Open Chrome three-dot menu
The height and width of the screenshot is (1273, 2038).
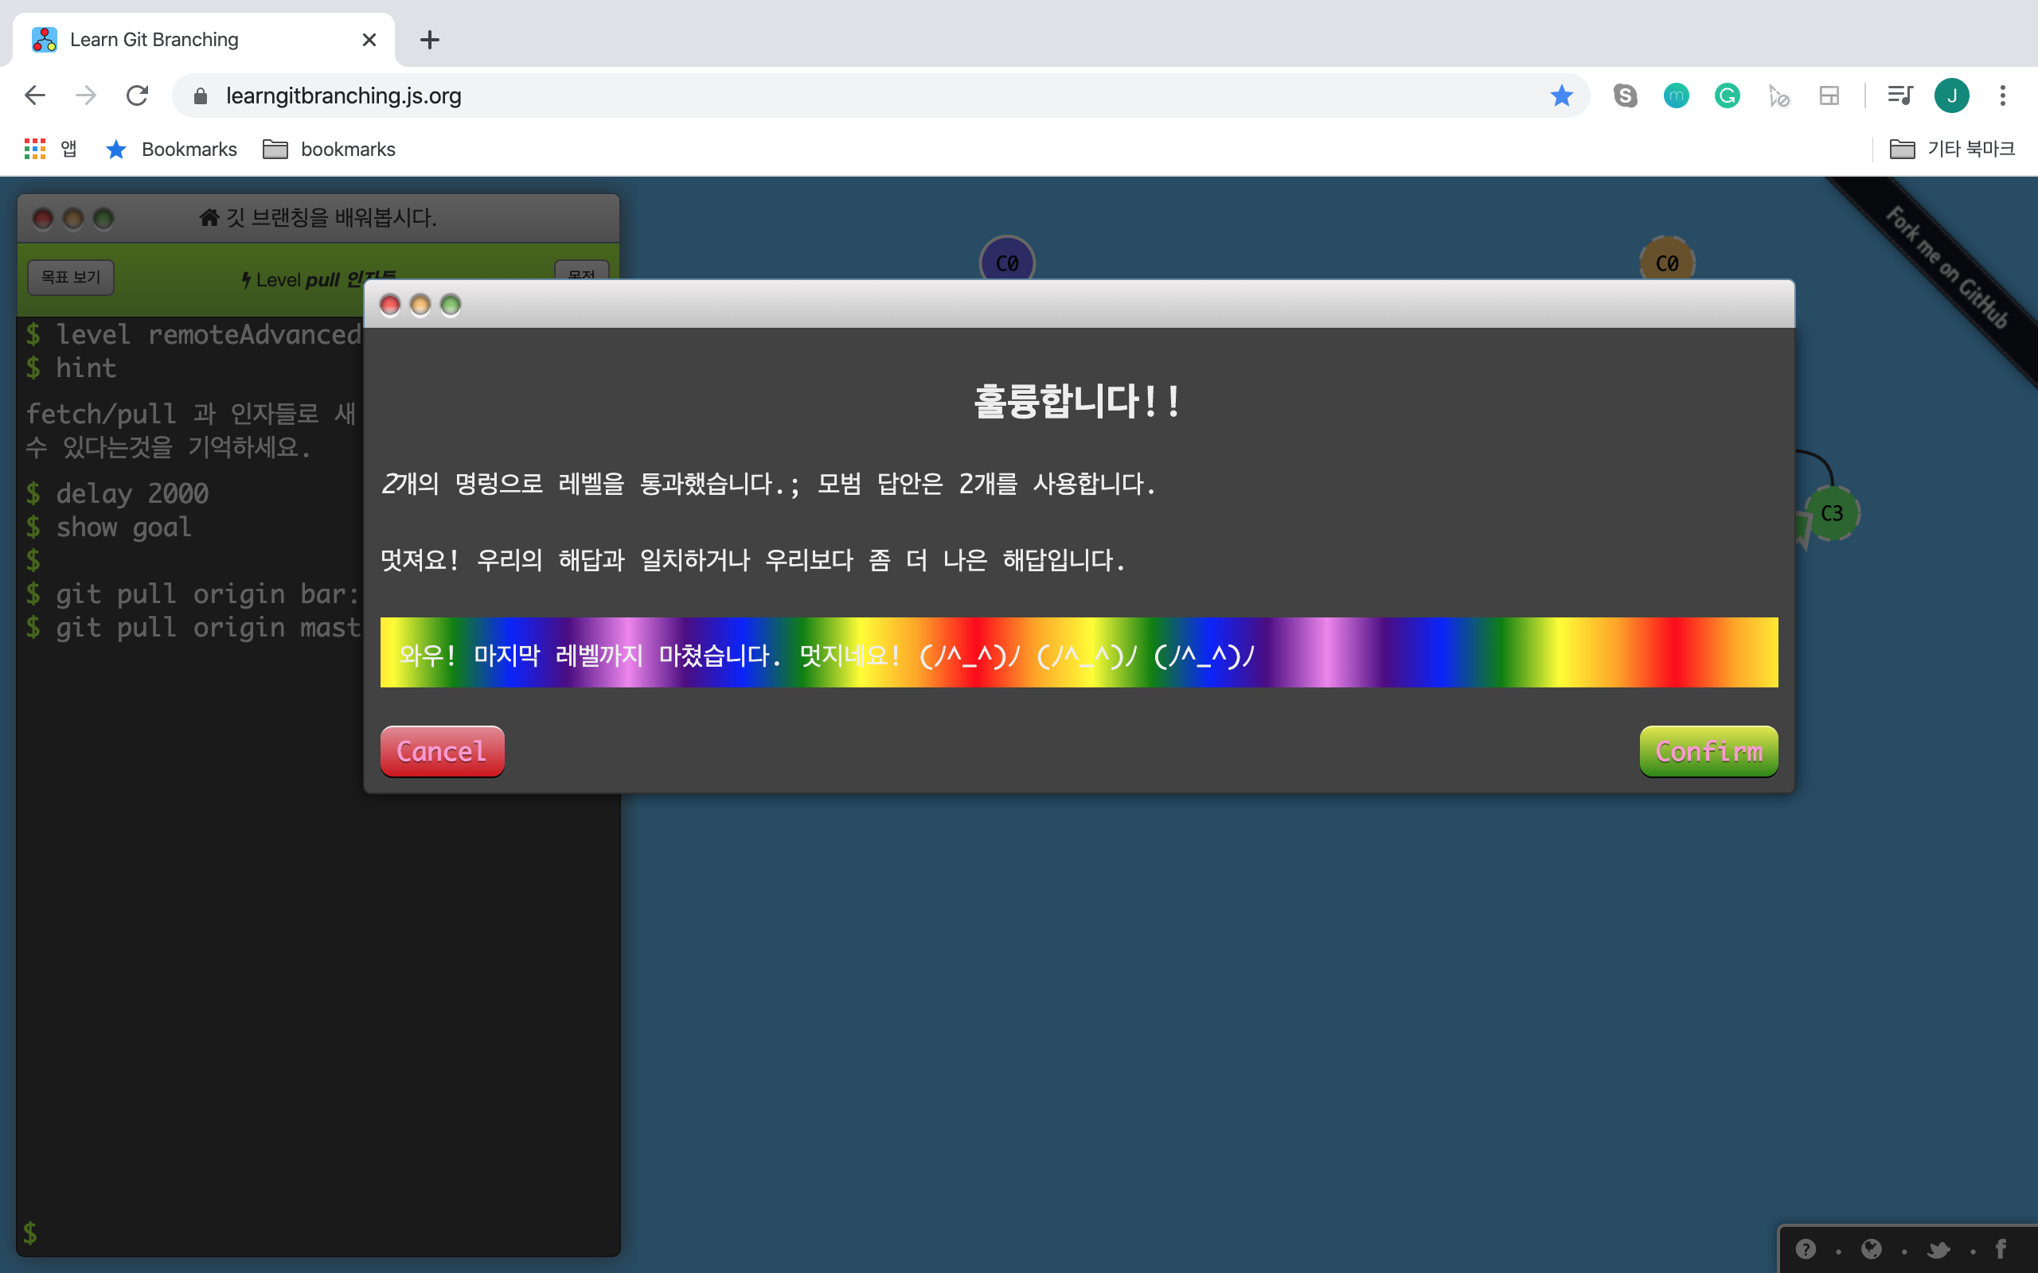[x=2003, y=96]
